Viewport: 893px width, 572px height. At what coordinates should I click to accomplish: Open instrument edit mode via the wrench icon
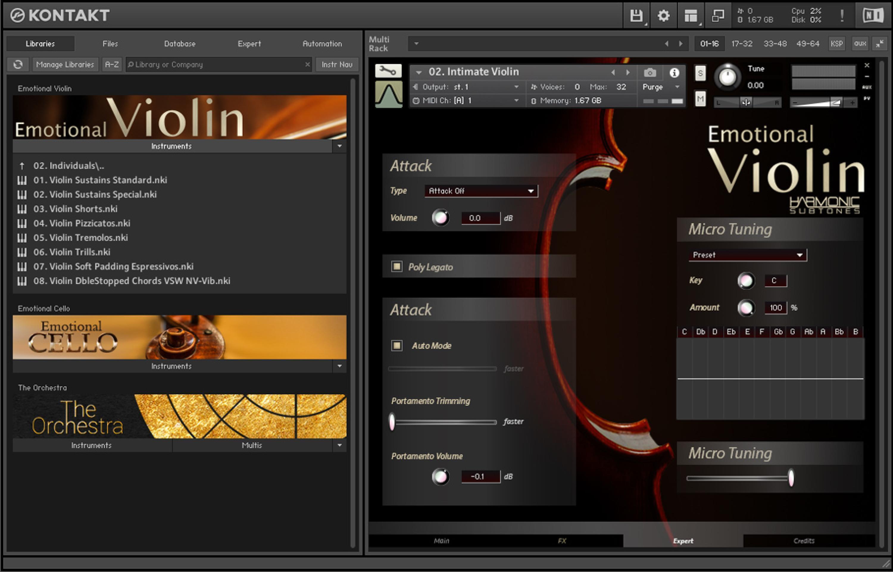pos(388,71)
